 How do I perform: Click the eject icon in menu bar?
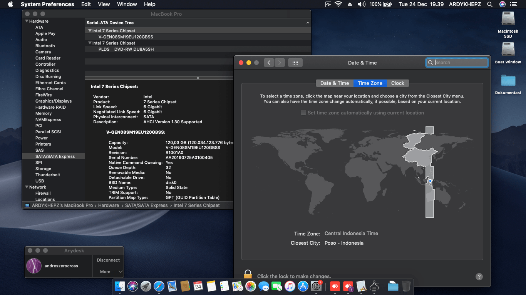coord(350,4)
